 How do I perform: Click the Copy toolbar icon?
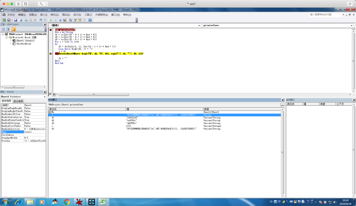point(26,20)
